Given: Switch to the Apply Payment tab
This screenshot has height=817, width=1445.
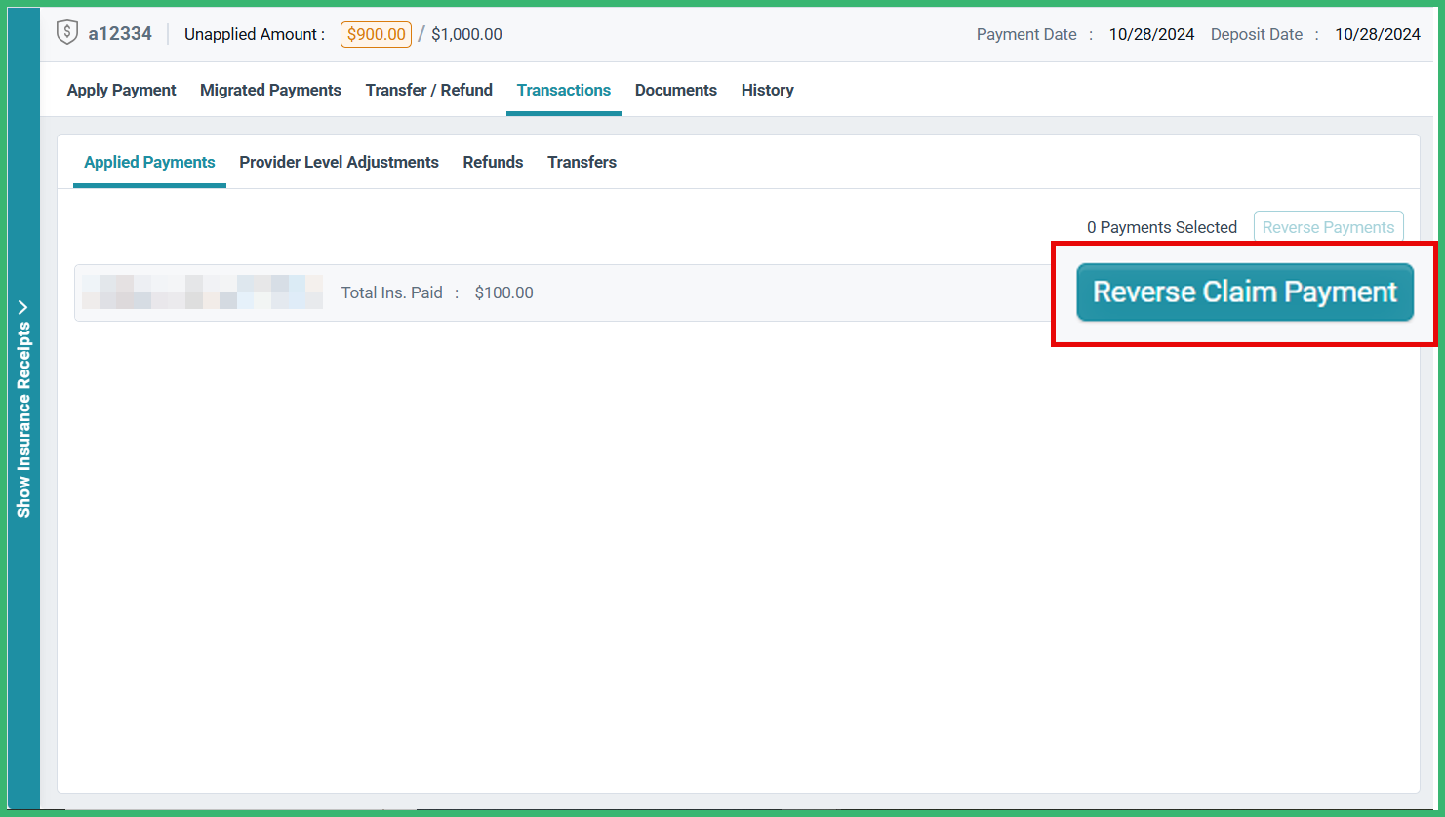Looking at the screenshot, I should pos(121,90).
